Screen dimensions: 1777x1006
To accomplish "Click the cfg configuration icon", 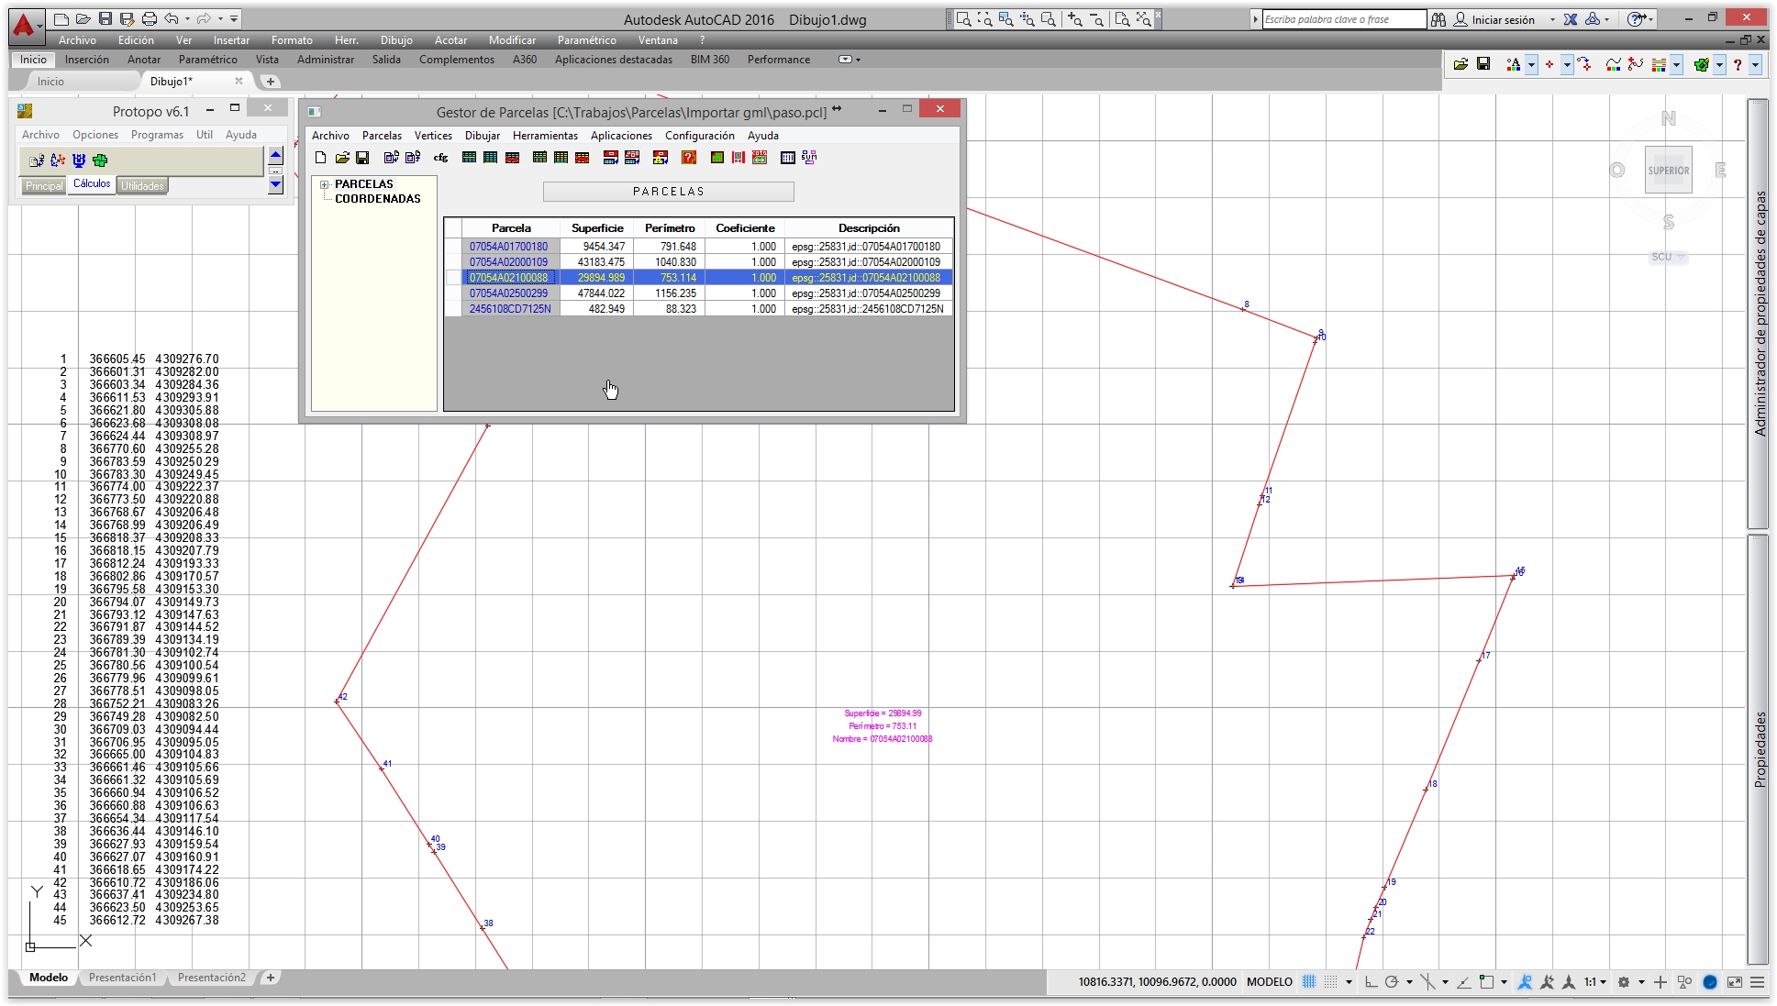I will click(x=441, y=158).
